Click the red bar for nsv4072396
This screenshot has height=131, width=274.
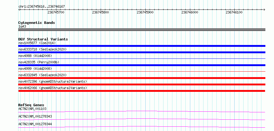click(x=142, y=84)
